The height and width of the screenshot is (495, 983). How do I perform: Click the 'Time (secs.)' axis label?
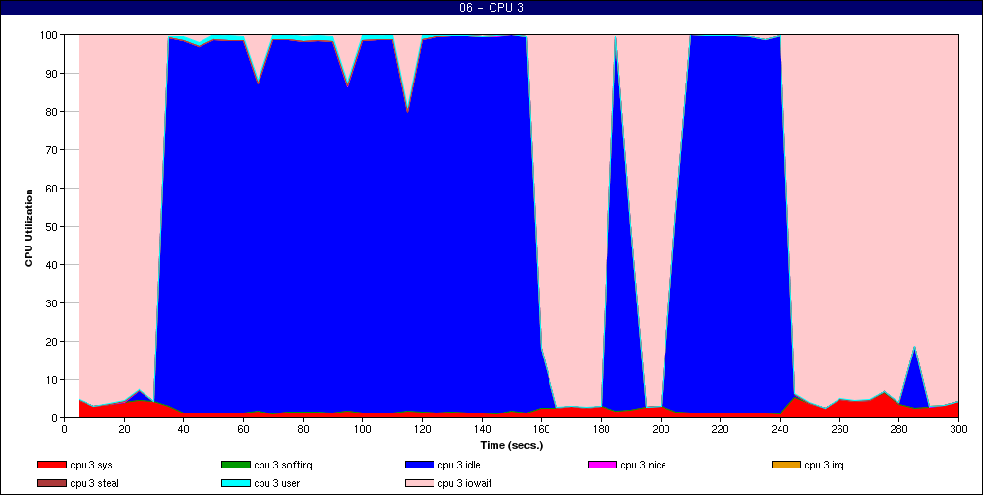[511, 446]
